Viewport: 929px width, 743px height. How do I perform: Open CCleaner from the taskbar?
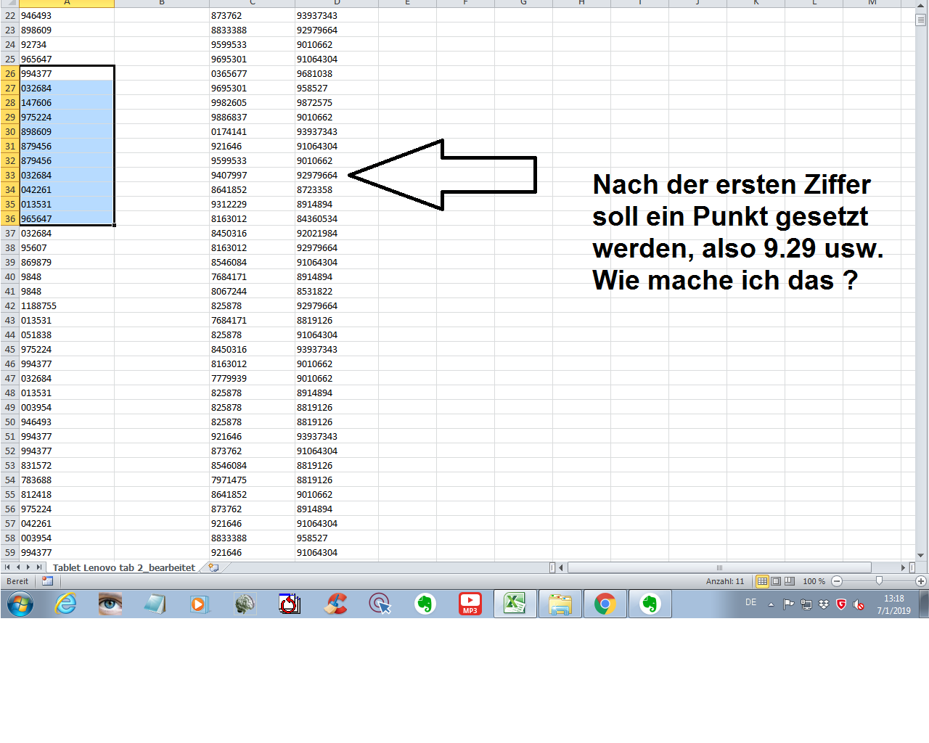pyautogui.click(x=335, y=604)
